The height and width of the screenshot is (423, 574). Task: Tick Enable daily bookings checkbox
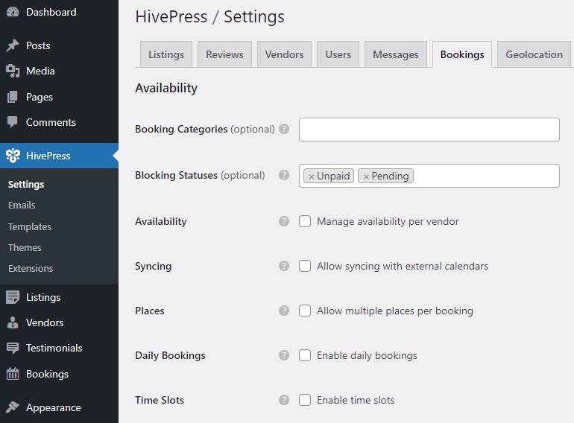point(305,355)
